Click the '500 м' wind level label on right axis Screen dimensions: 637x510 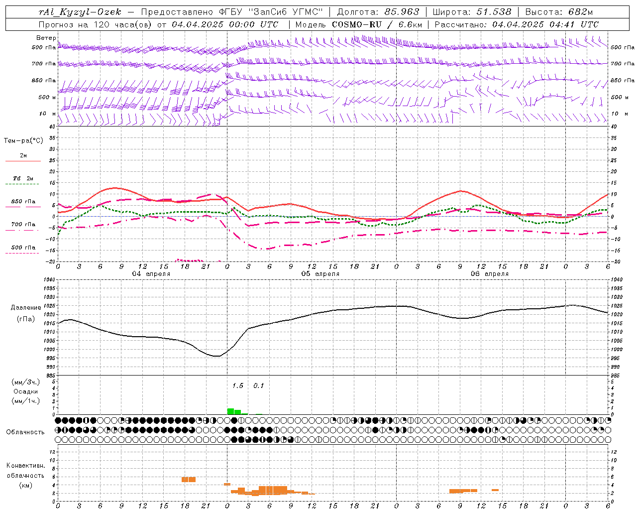click(x=620, y=97)
